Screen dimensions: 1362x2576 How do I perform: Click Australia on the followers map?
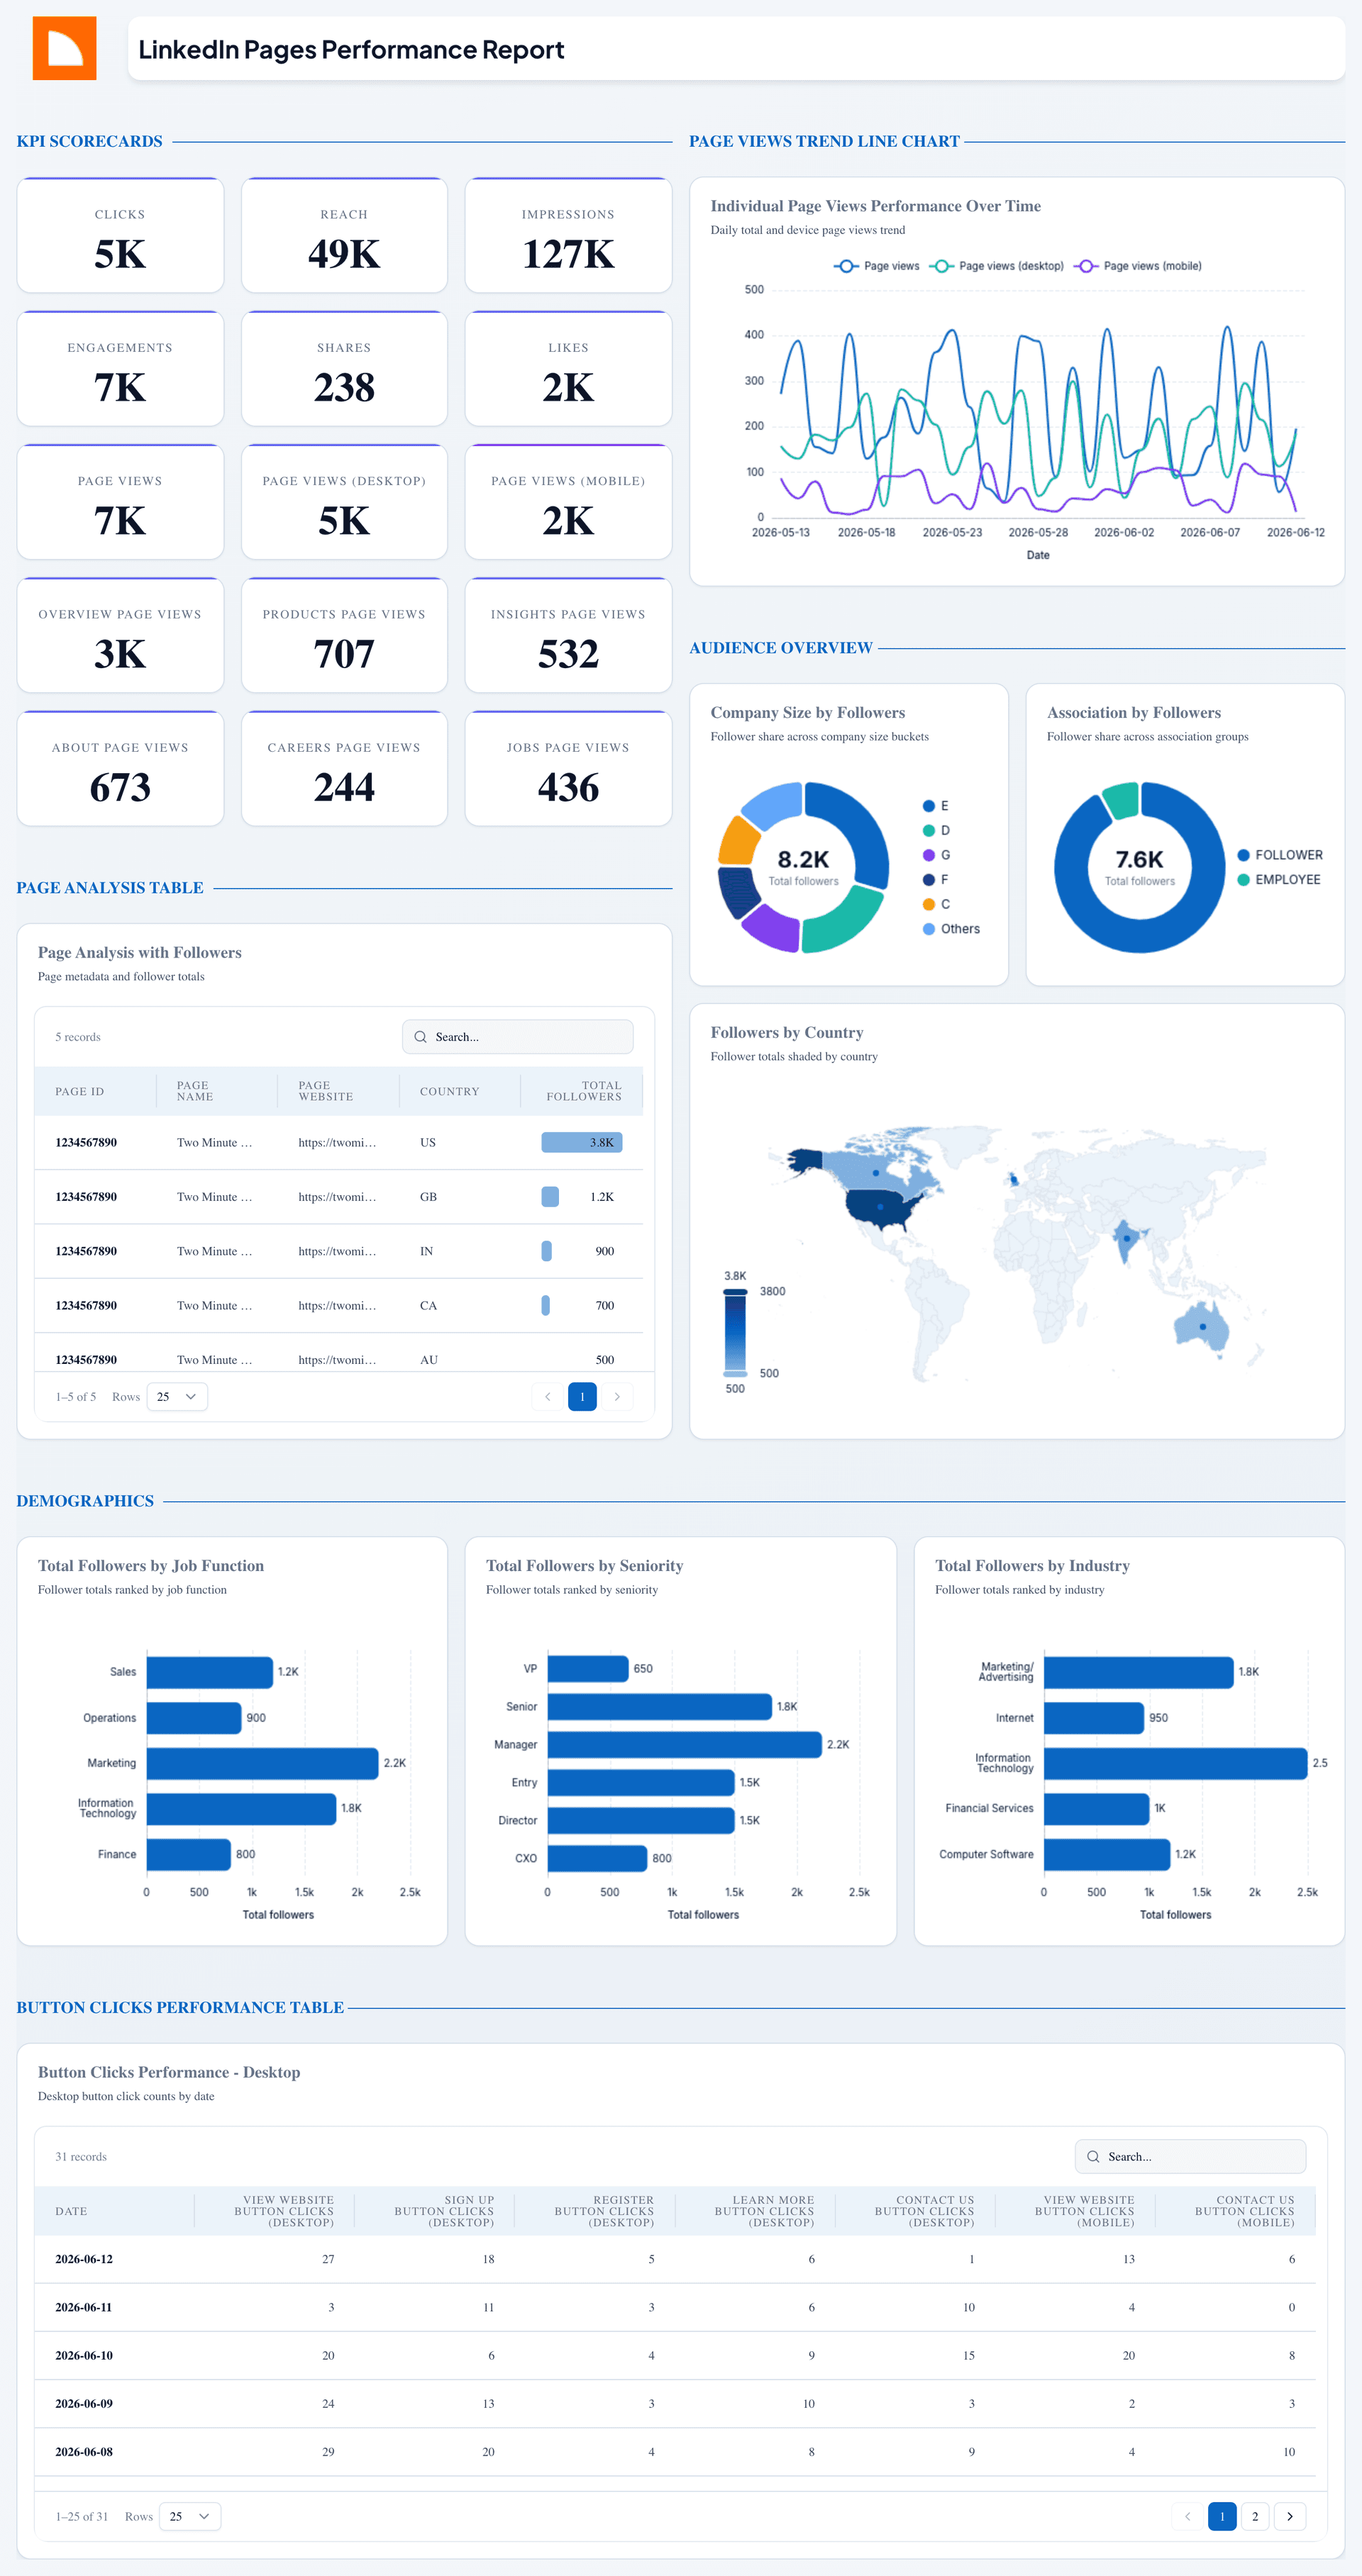tap(1202, 1327)
